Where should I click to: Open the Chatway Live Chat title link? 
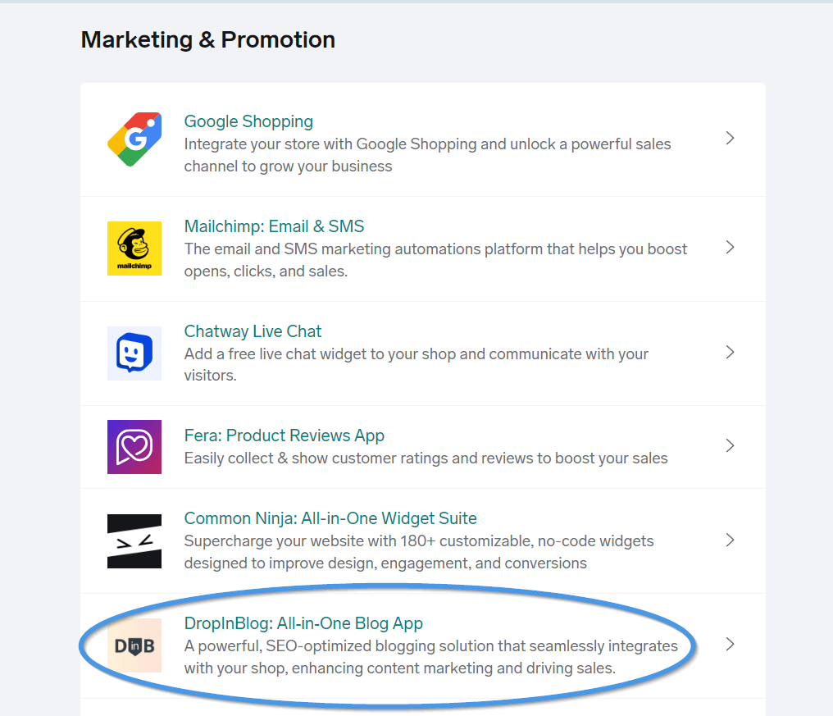click(253, 331)
